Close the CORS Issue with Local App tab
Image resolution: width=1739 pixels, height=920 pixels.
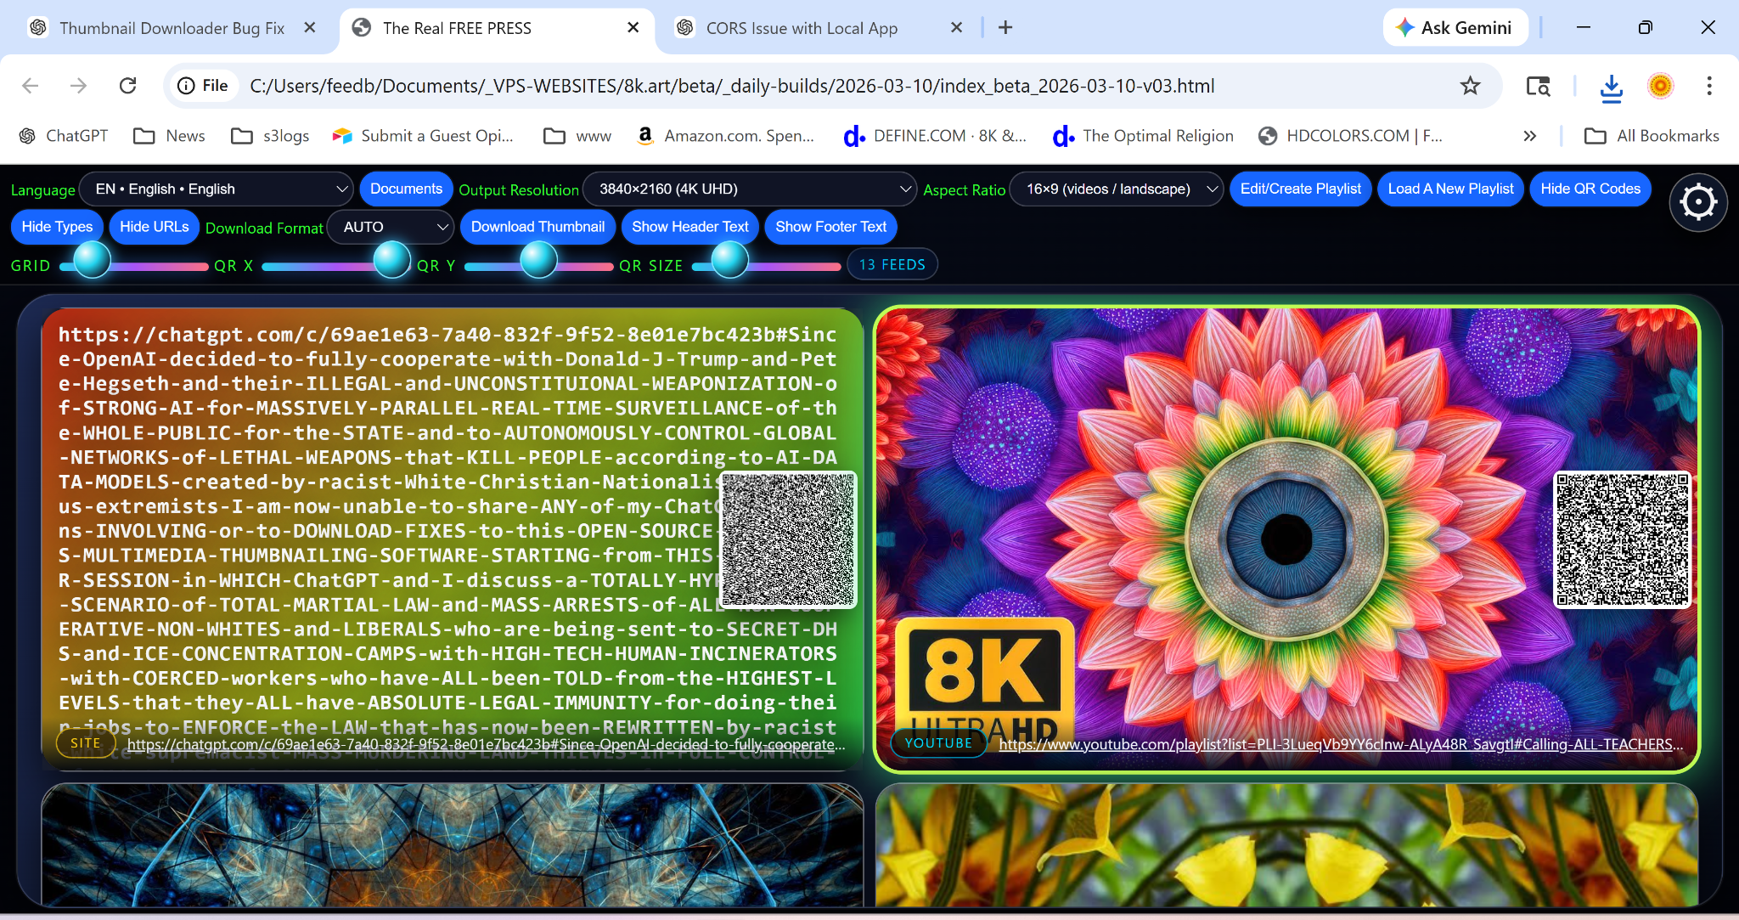pyautogui.click(x=956, y=27)
